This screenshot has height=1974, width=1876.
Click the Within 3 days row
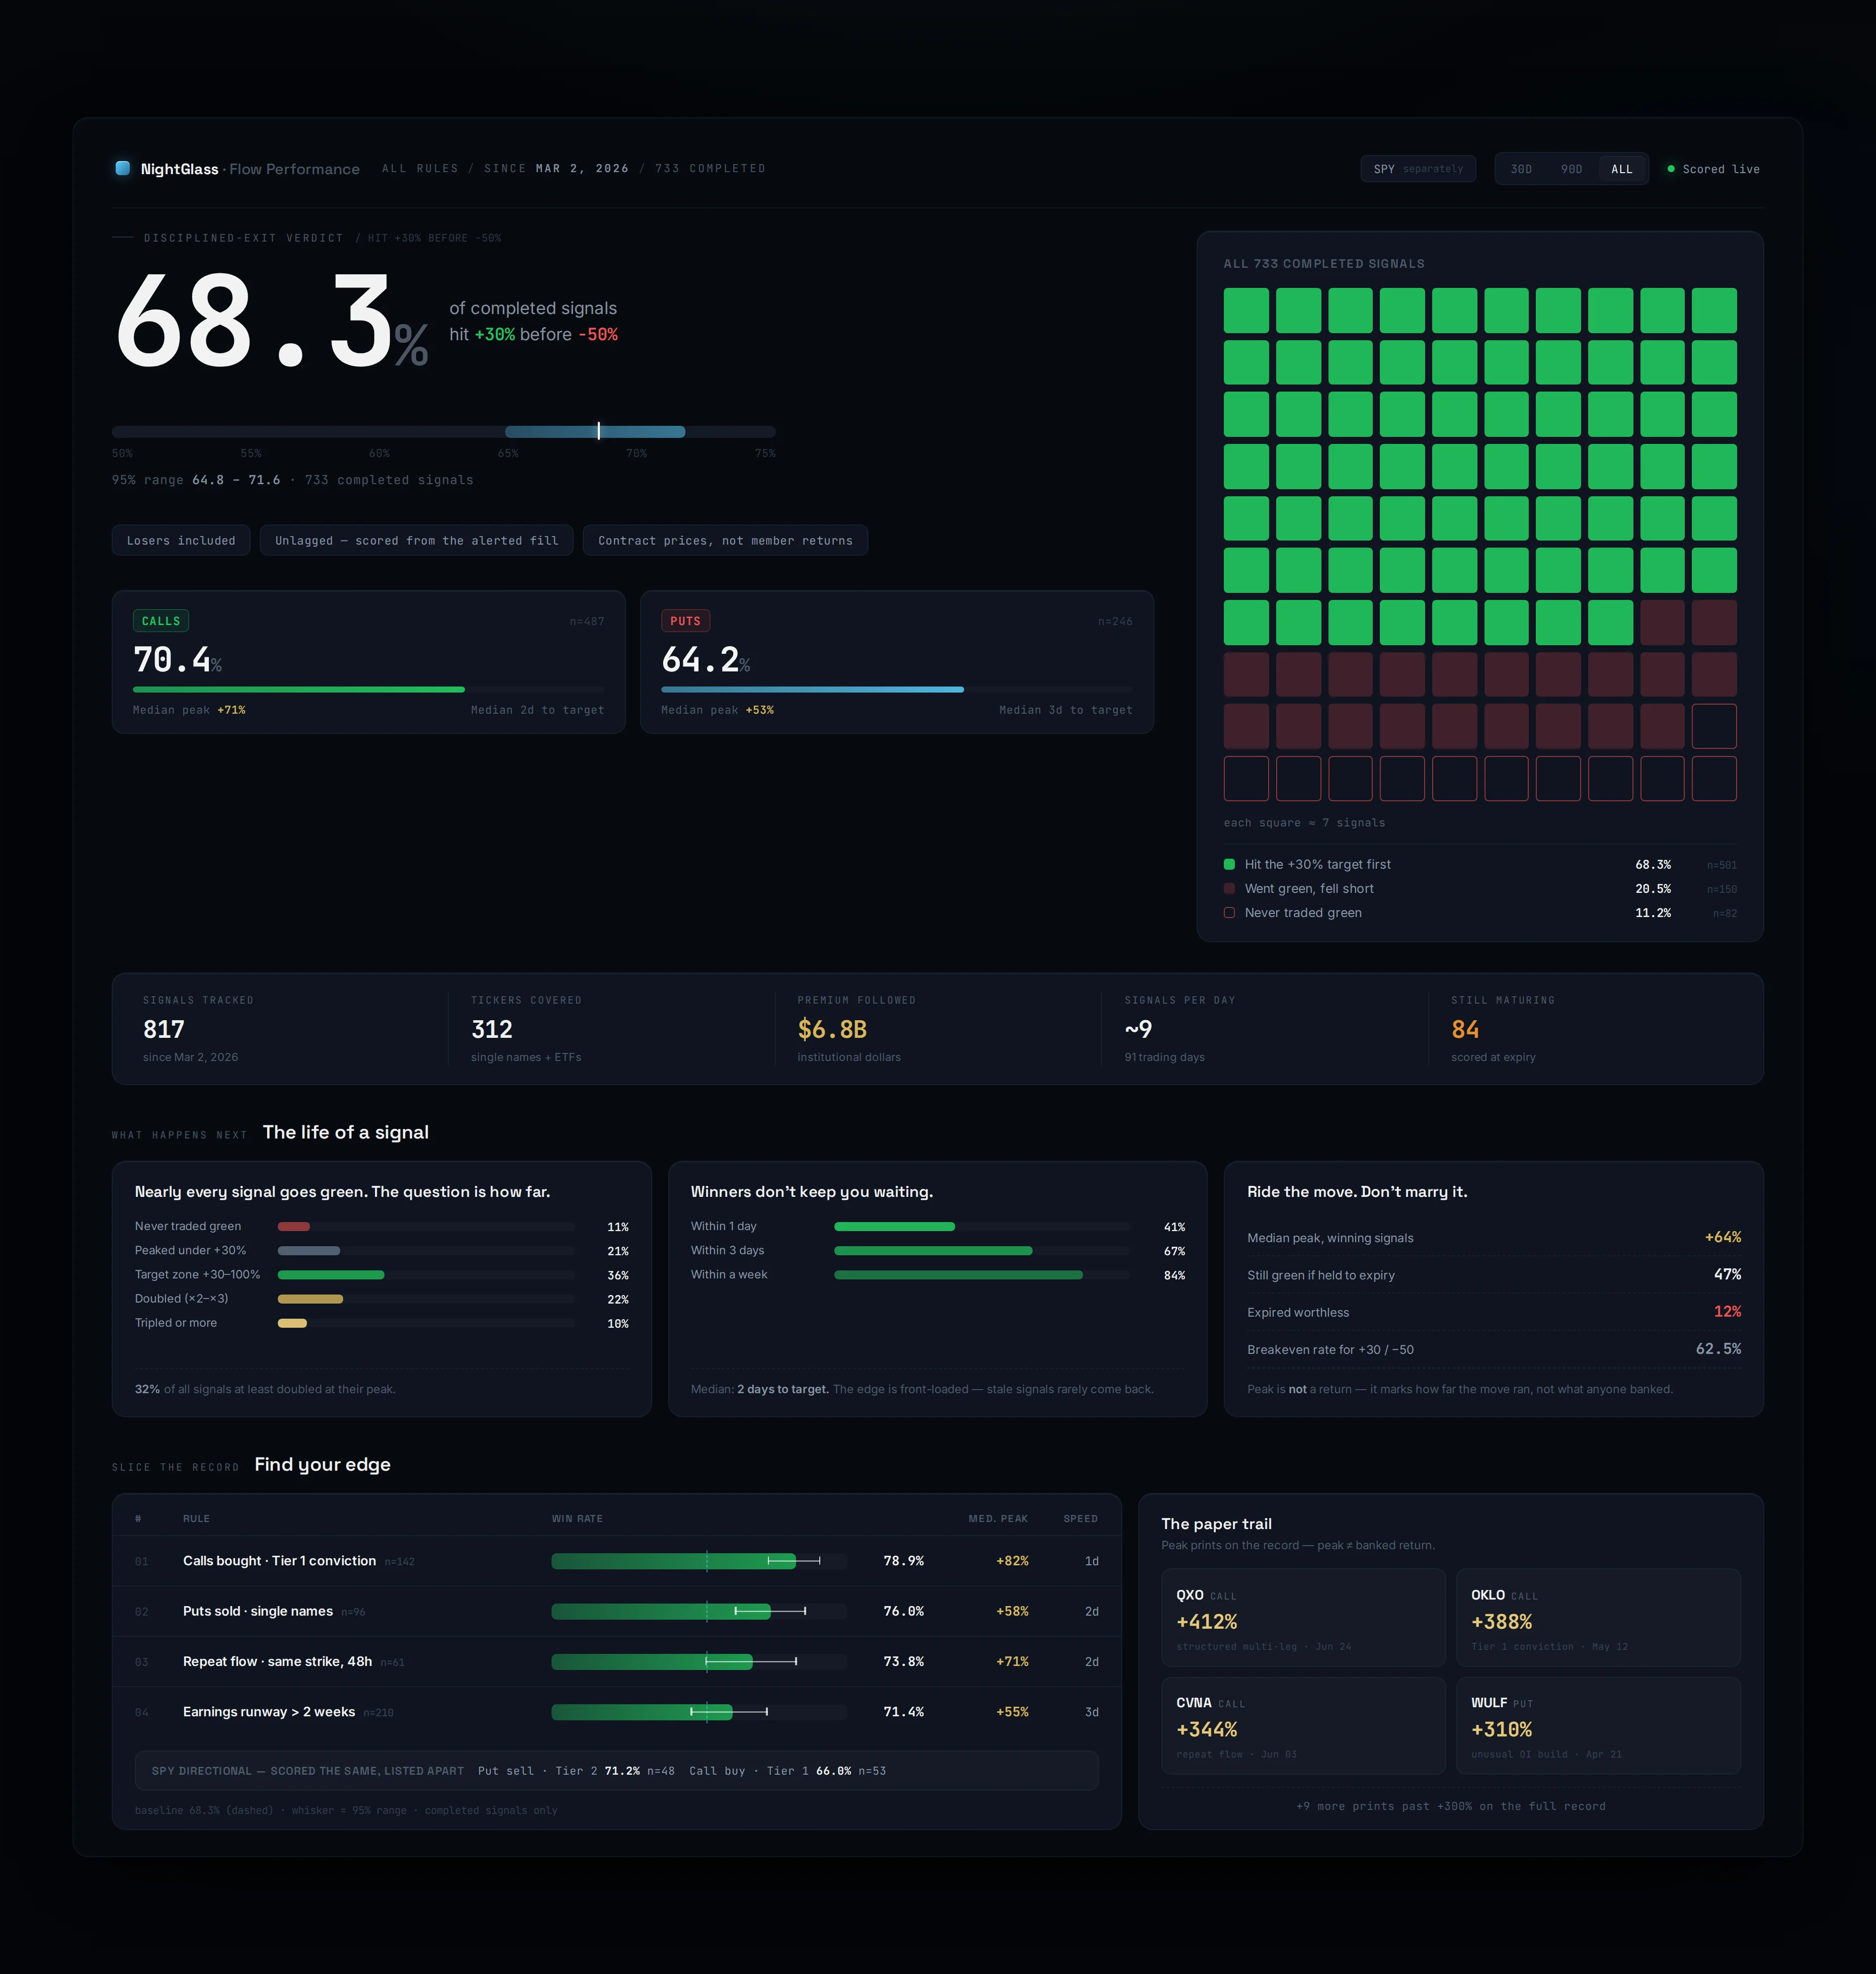pos(937,1250)
